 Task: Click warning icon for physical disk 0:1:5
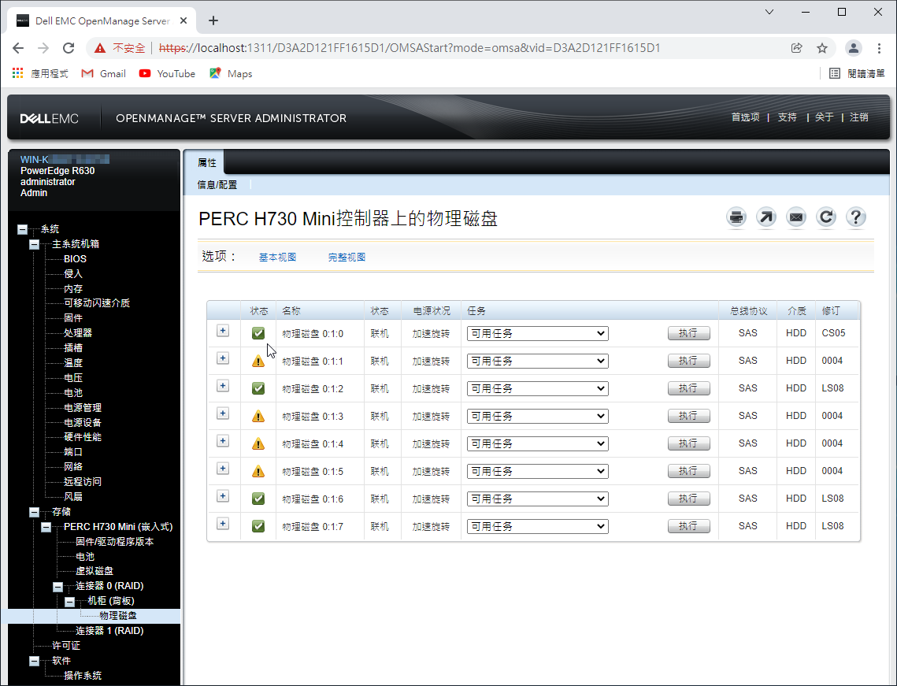click(x=258, y=471)
